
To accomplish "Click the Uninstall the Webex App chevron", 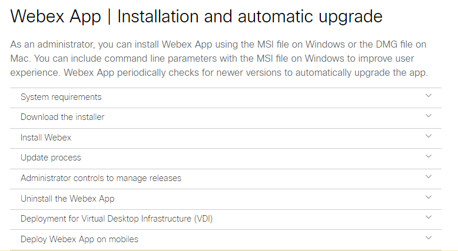I will [x=429, y=198].
